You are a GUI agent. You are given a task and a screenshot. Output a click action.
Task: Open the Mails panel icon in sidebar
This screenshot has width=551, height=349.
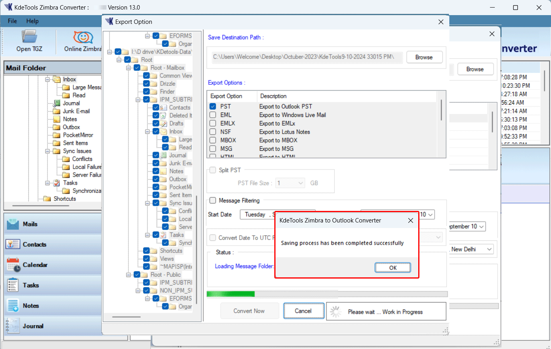pyautogui.click(x=14, y=224)
